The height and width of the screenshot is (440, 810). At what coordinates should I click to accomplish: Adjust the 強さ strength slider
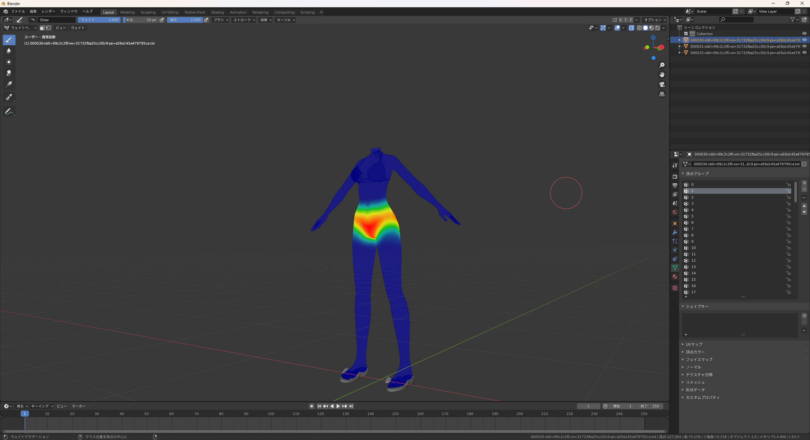coord(185,20)
